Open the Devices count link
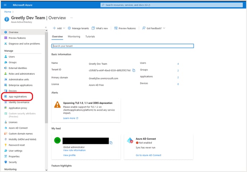This screenshot has width=247, height=172. (x=178, y=84)
